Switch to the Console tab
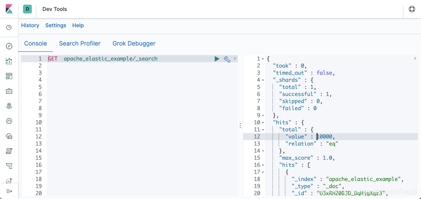This screenshot has height=199, width=421. (x=36, y=43)
